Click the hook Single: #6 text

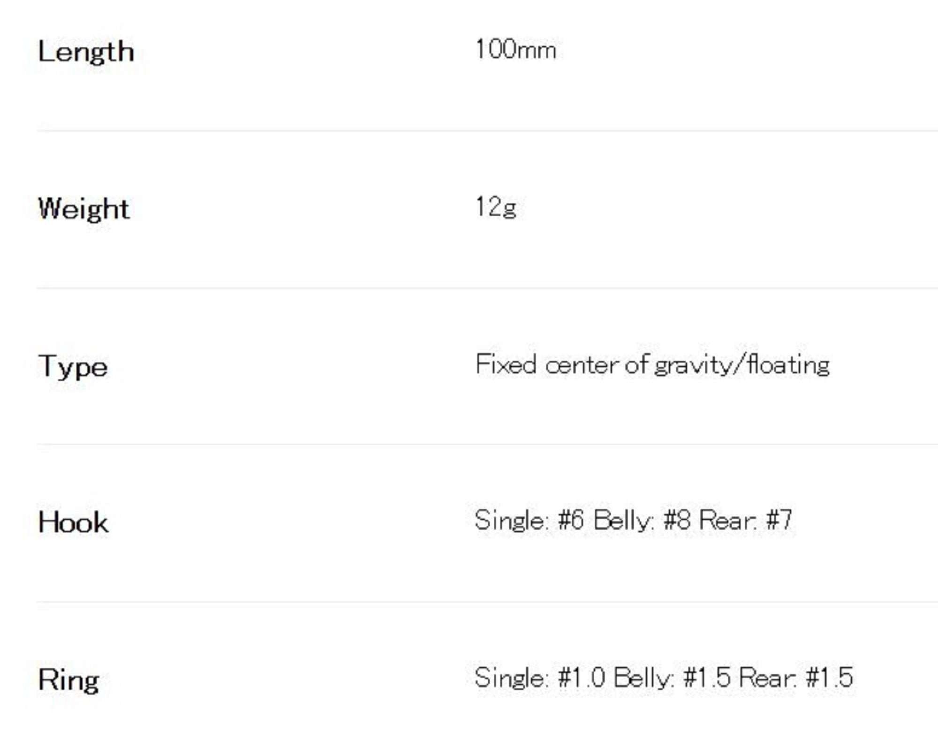(529, 521)
